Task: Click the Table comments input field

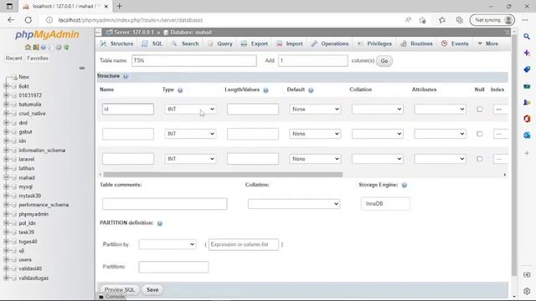Action: 164,204
